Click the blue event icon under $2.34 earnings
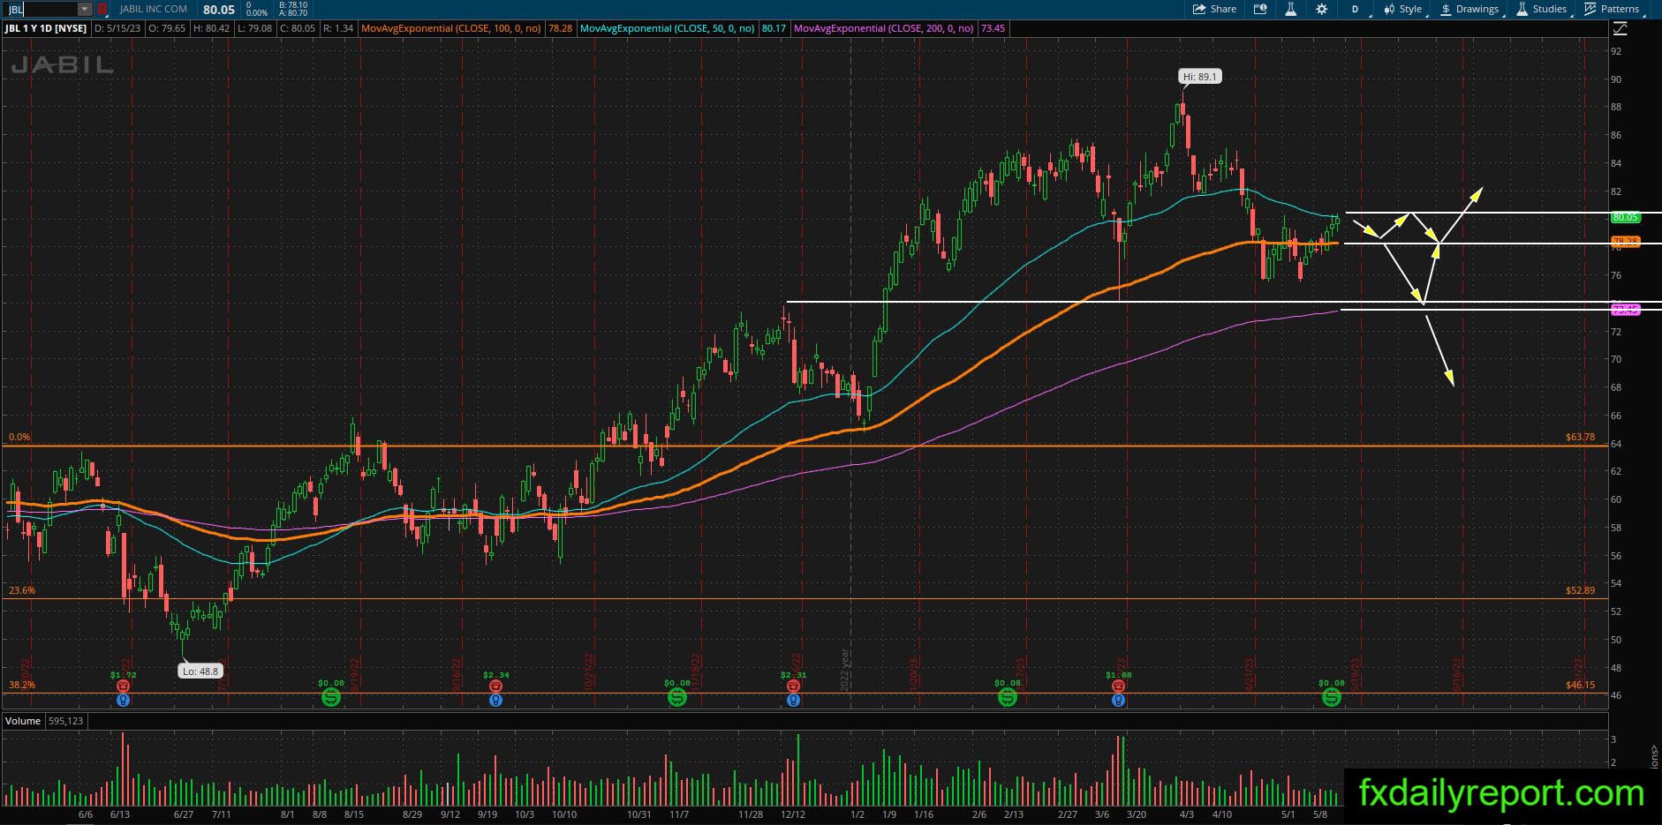Image resolution: width=1662 pixels, height=825 pixels. (496, 700)
